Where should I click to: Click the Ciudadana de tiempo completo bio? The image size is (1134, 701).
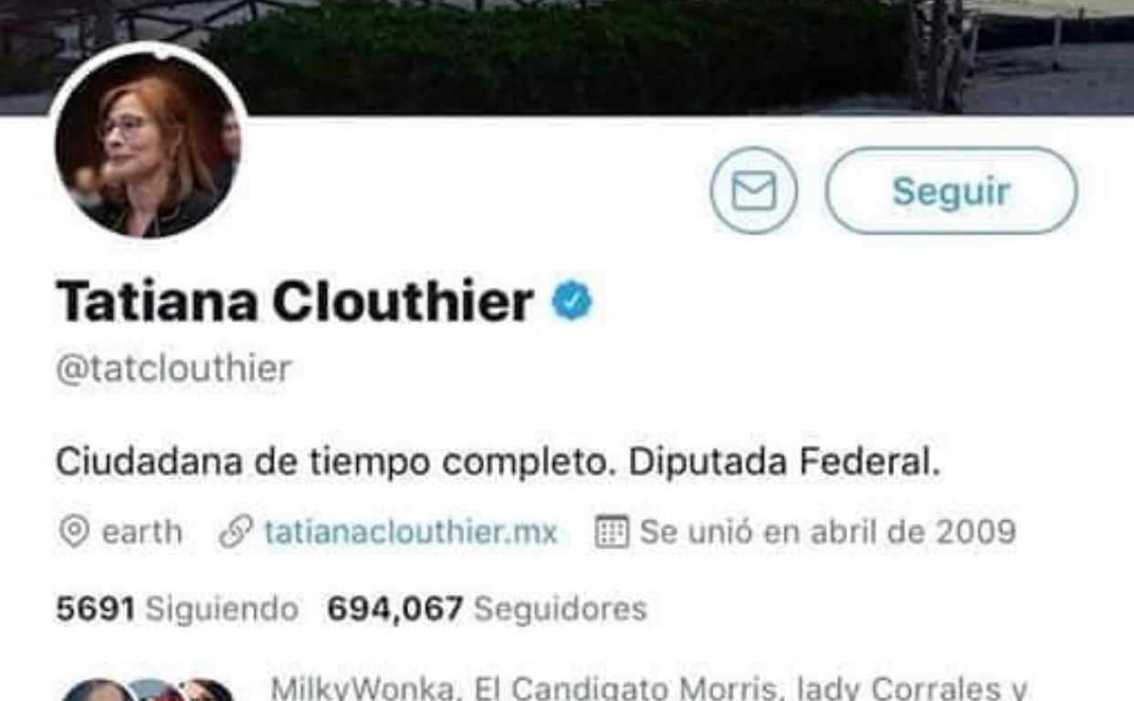498,463
